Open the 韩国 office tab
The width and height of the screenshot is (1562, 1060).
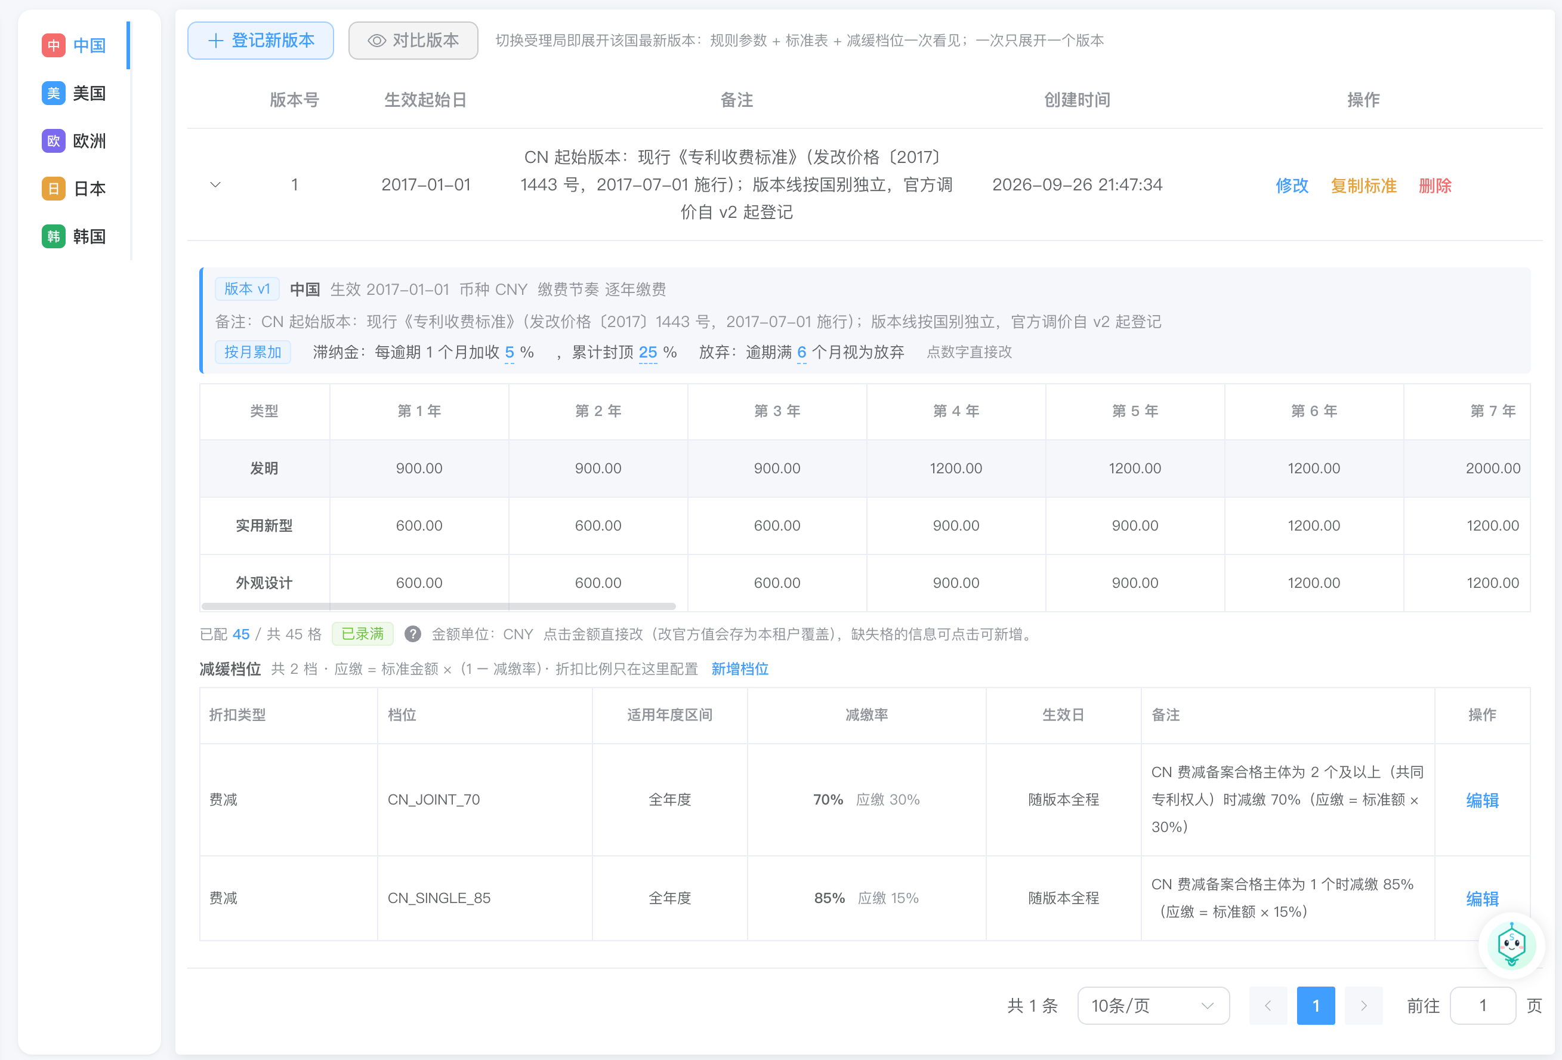coord(74,236)
